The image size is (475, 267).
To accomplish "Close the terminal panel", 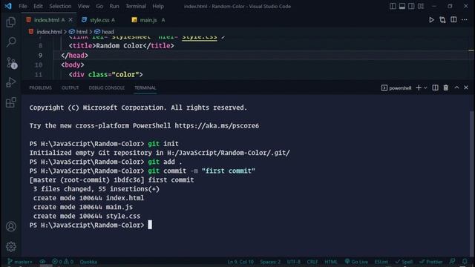I will tap(466, 88).
